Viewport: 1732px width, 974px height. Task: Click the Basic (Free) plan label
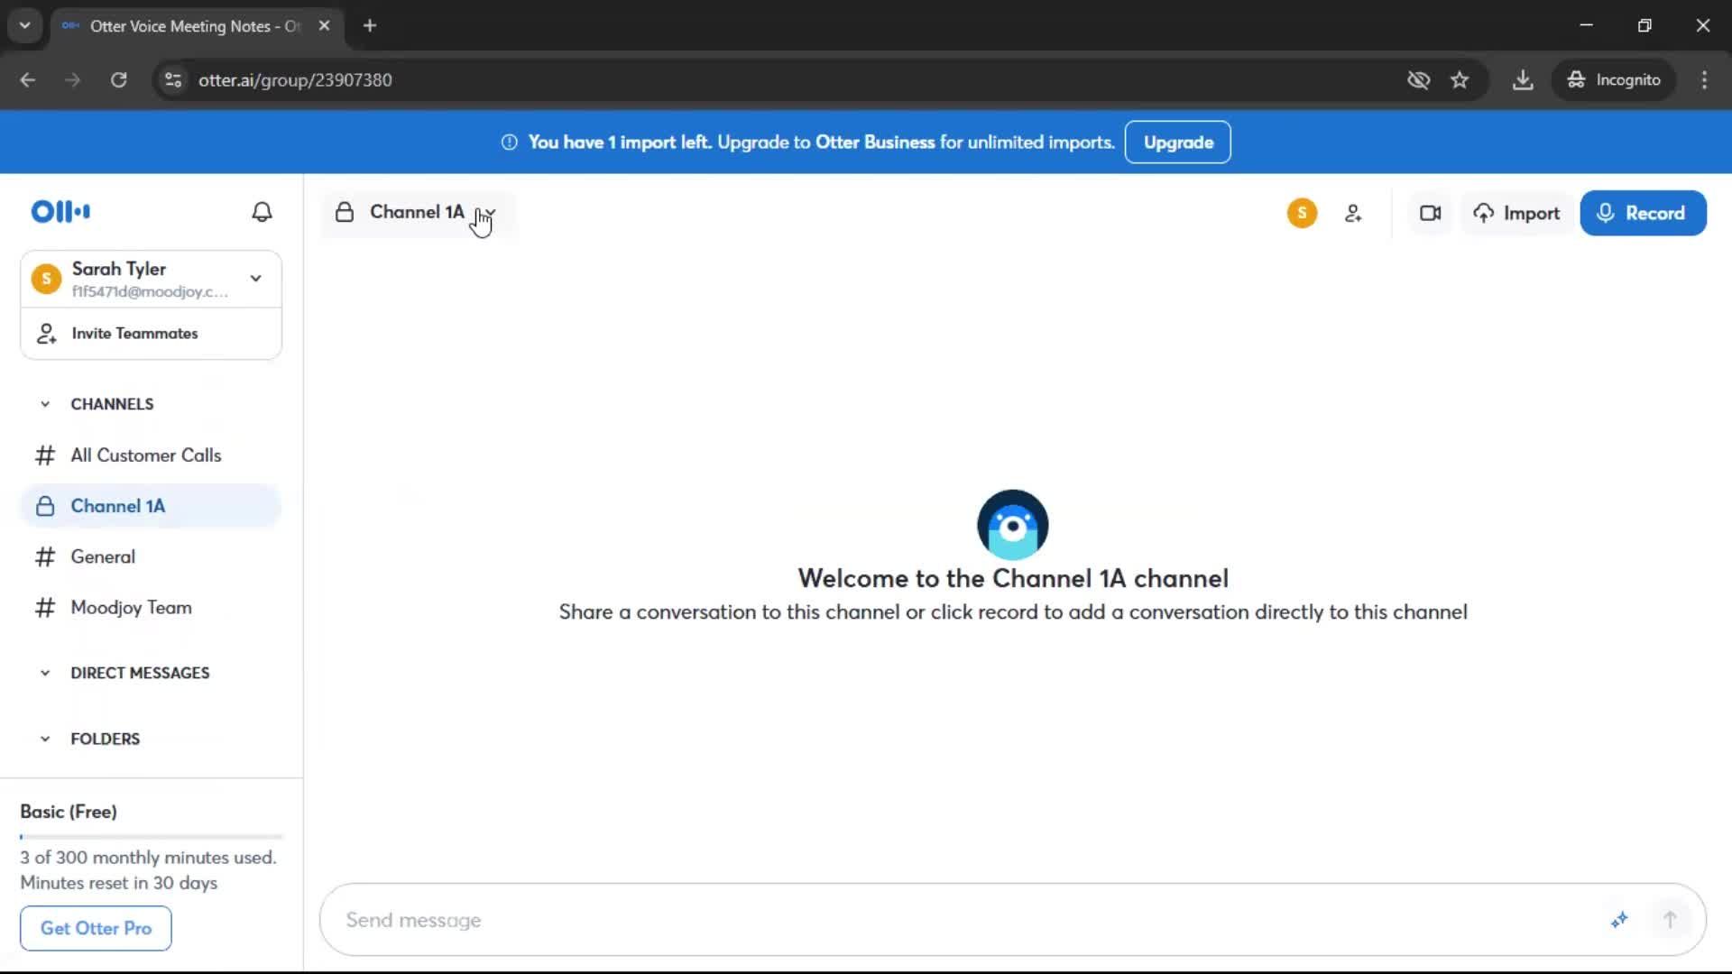[69, 812]
